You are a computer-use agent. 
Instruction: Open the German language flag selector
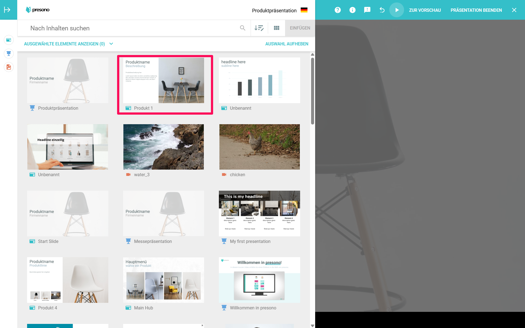point(304,10)
